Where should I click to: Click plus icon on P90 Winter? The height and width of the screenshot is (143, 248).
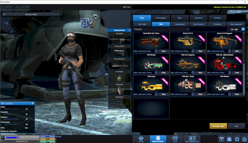tap(230, 94)
